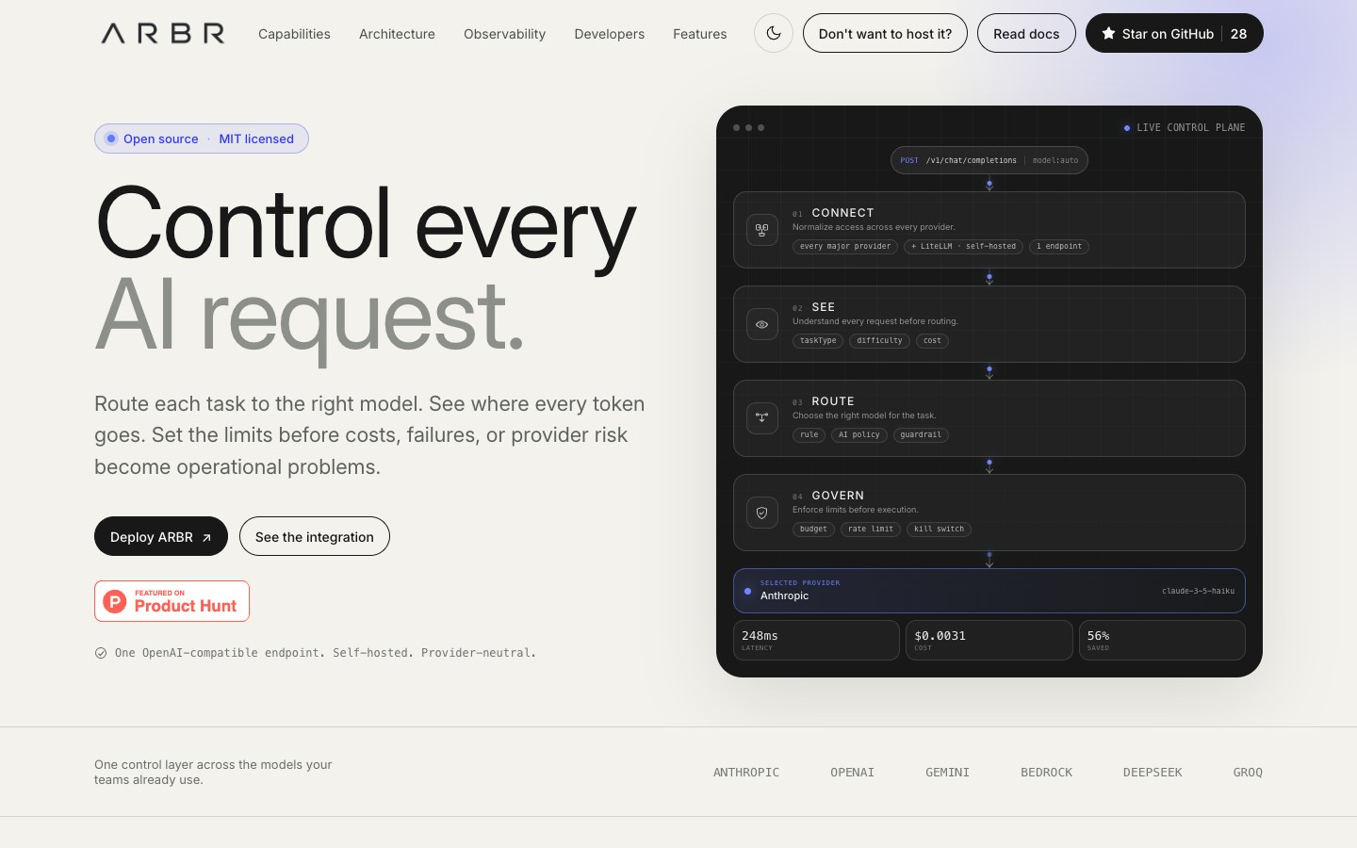The width and height of the screenshot is (1357, 848).
Task: Click the arrow icon on Deploy ARBR
Action: [206, 537]
